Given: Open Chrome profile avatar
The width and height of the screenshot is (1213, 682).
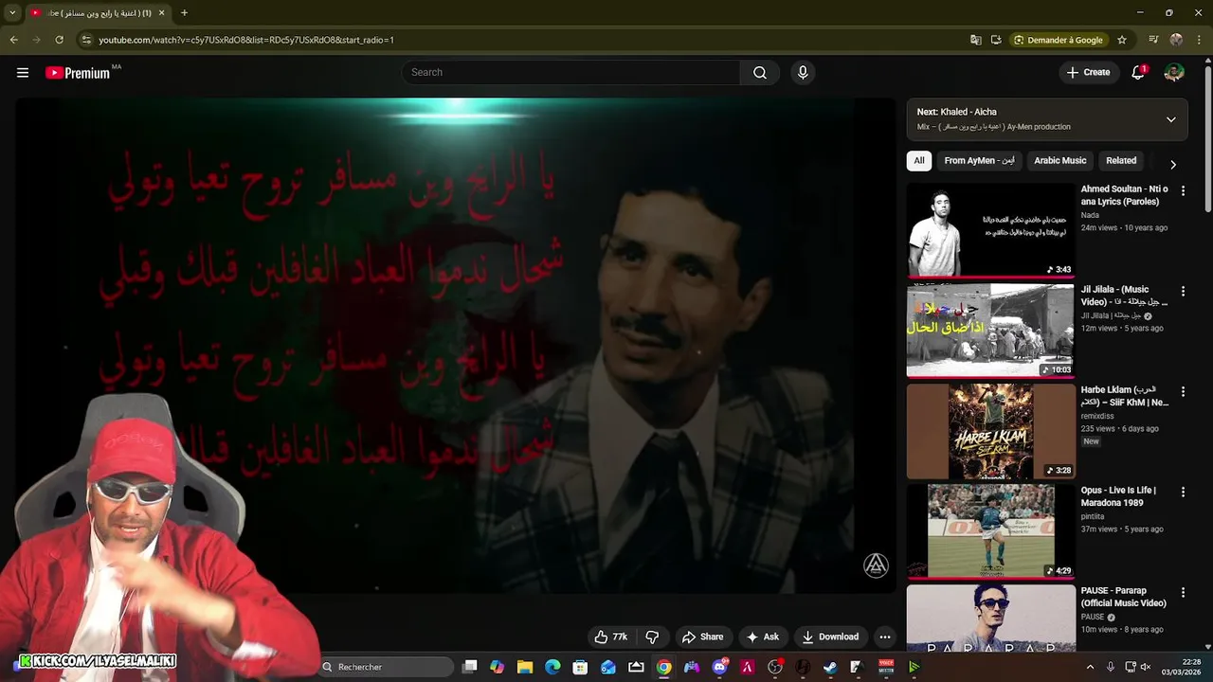Looking at the screenshot, I should [x=1176, y=40].
